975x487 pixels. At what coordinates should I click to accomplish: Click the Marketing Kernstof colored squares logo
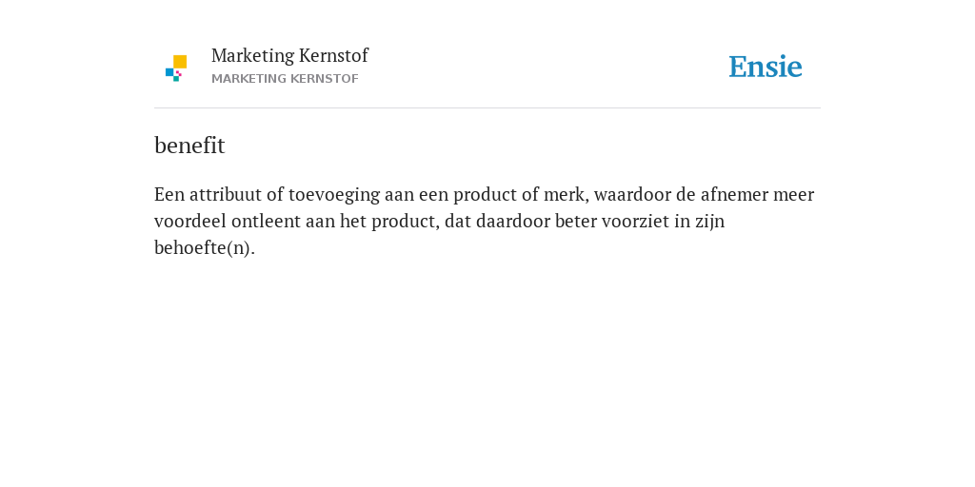coord(176,68)
